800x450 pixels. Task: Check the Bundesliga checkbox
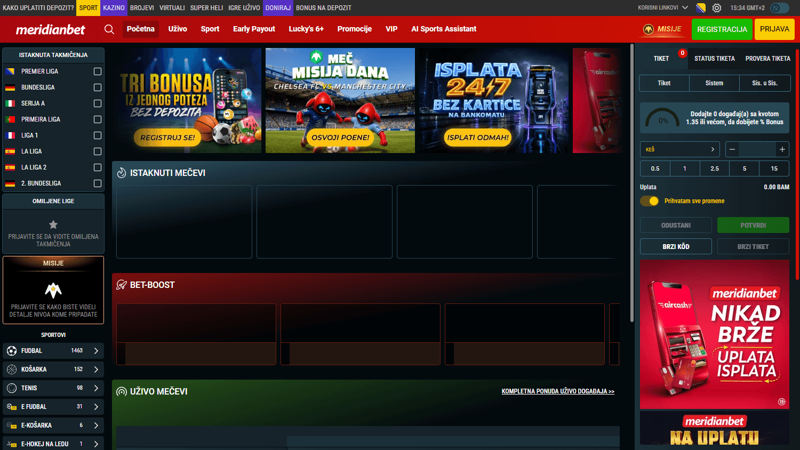tap(98, 87)
